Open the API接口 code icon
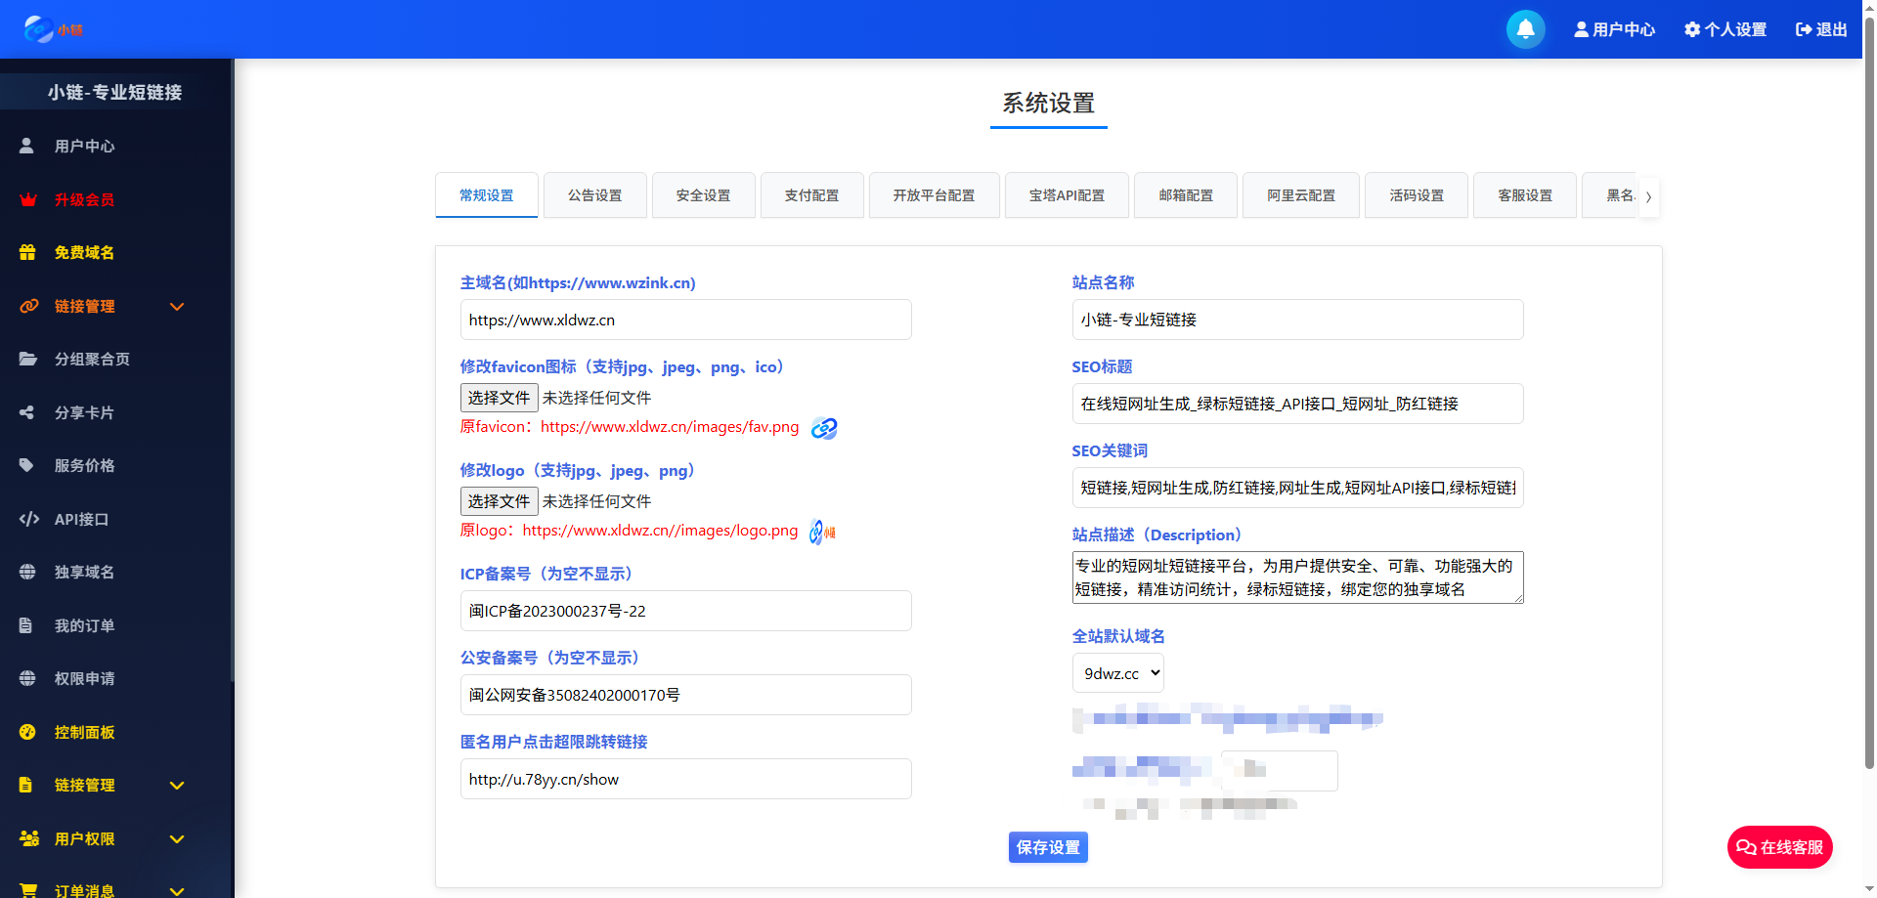Screen dimensions: 1877x898 click(26, 519)
